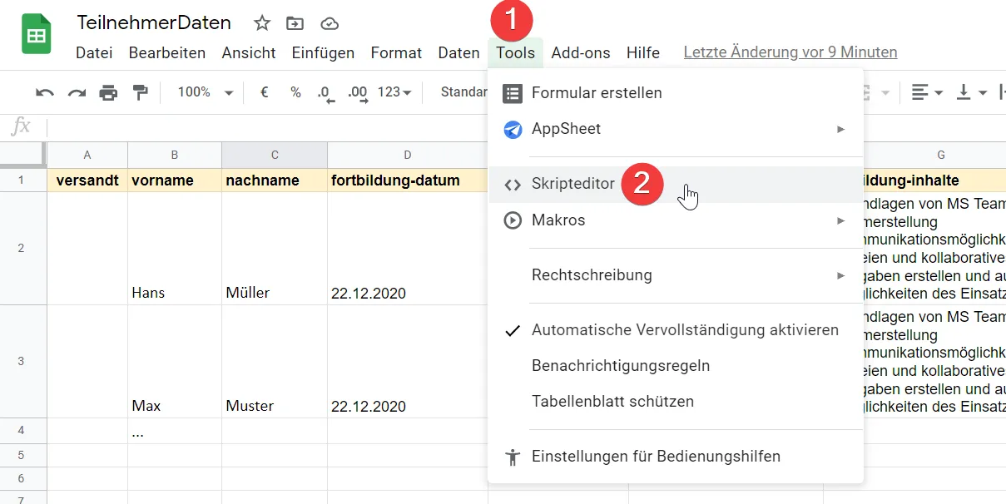1006x504 pixels.
Task: Format value as currency
Action: coord(263,92)
